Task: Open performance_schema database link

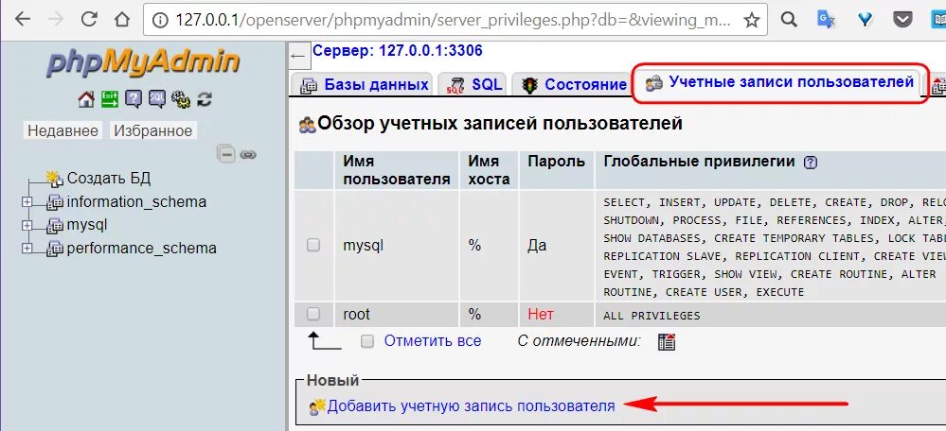Action: 142,248
